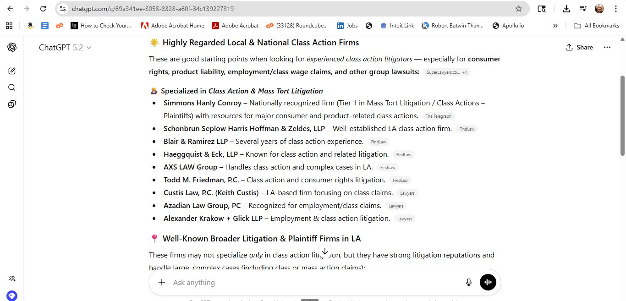Open the ChatGPT 5.2 model selector

(x=65, y=47)
